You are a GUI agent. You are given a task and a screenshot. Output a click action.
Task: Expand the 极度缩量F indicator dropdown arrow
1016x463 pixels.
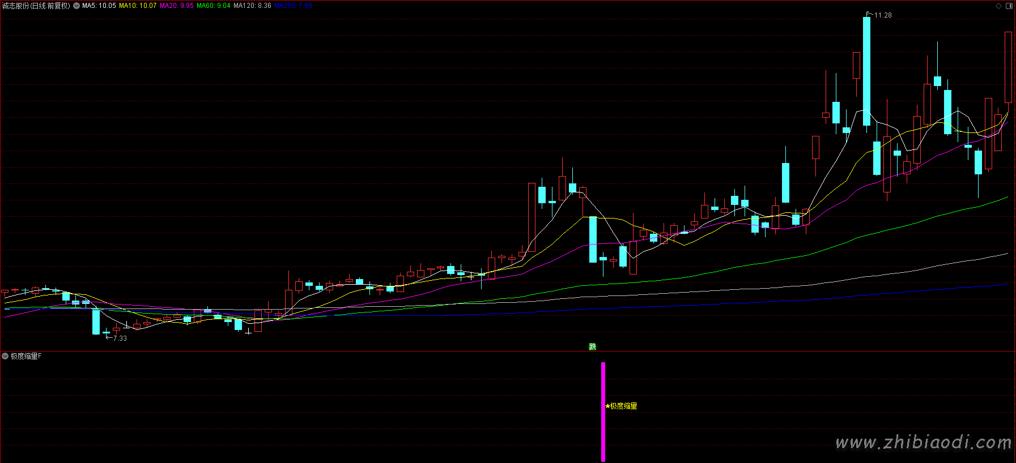pyautogui.click(x=5, y=356)
